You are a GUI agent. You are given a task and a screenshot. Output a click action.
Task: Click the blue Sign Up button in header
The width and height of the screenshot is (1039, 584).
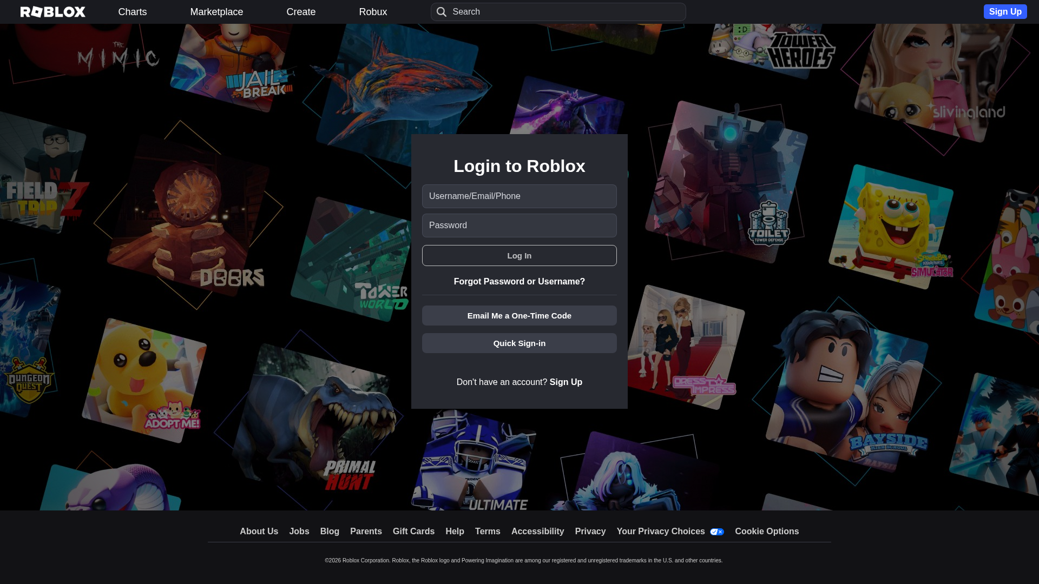1005,12
